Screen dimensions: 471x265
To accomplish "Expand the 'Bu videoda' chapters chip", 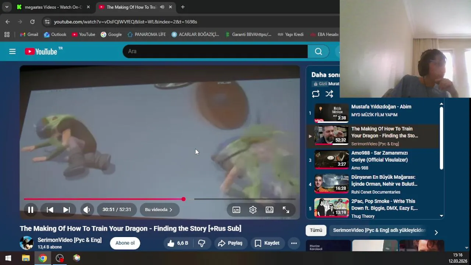I will pyautogui.click(x=159, y=210).
